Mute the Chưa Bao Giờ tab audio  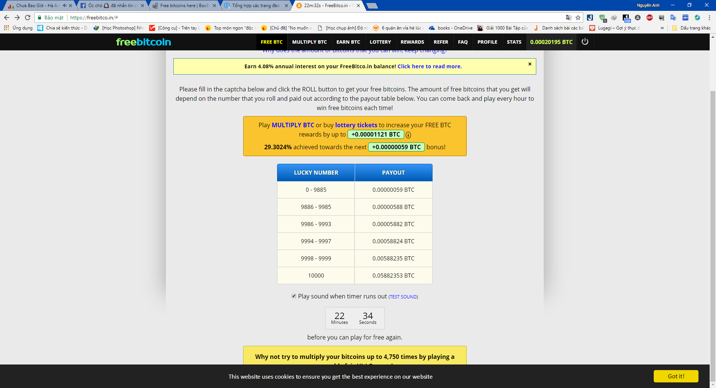coord(65,6)
